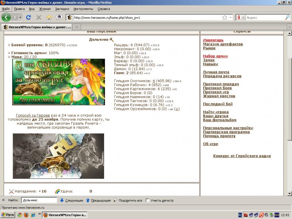
Task: Open the Инструменты menu
Action: point(83,9)
